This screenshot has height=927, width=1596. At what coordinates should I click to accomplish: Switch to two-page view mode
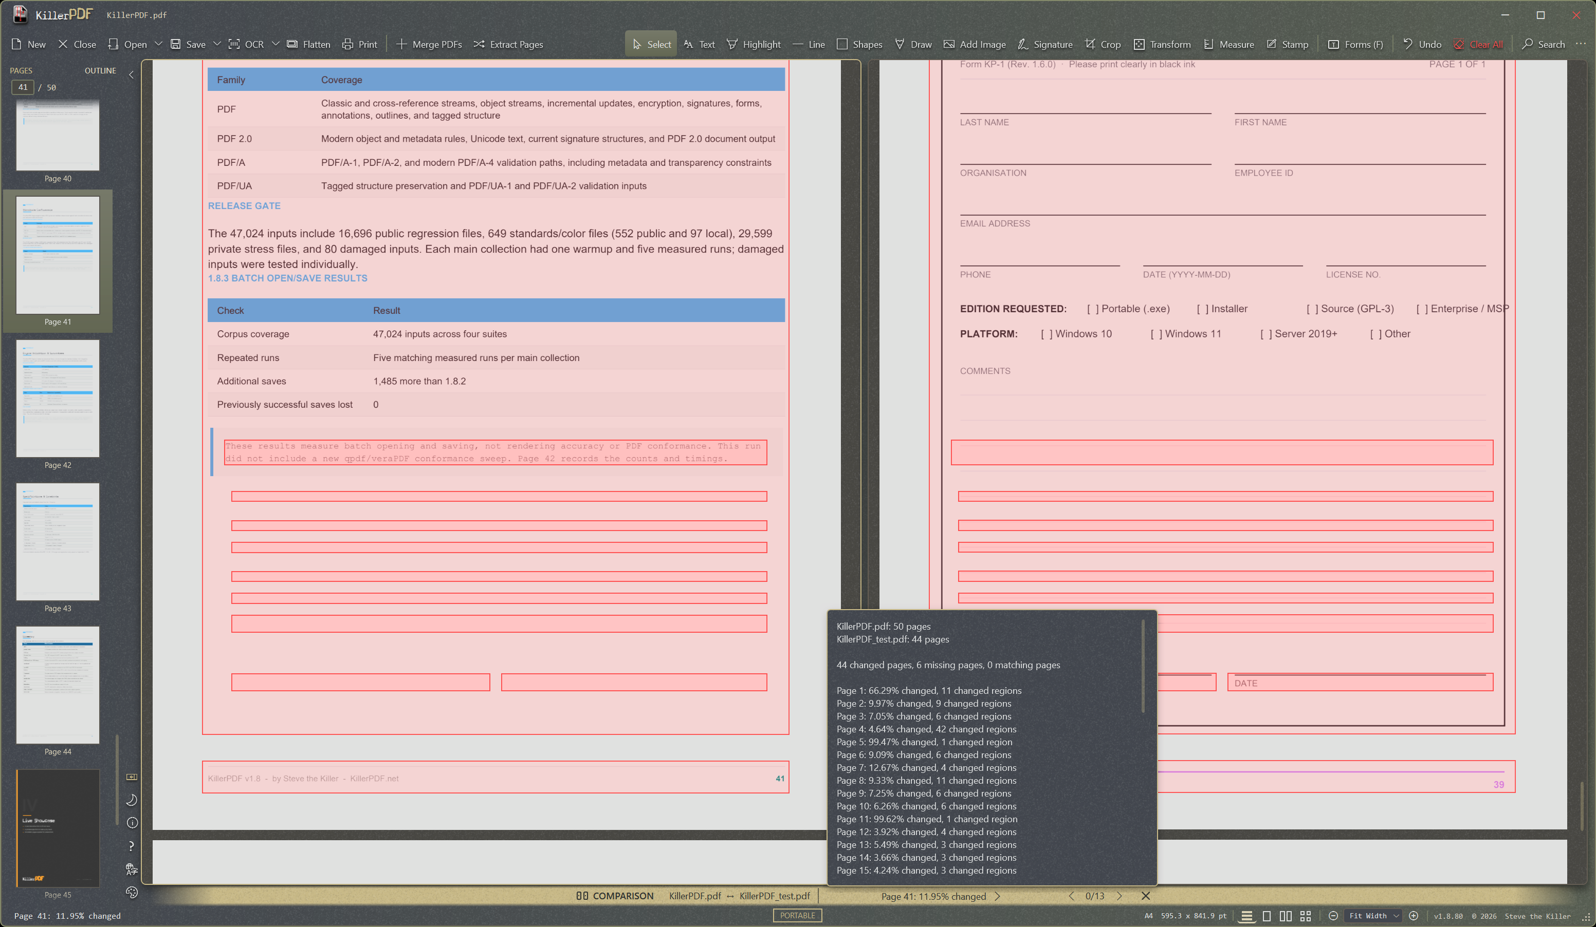pyautogui.click(x=1286, y=916)
